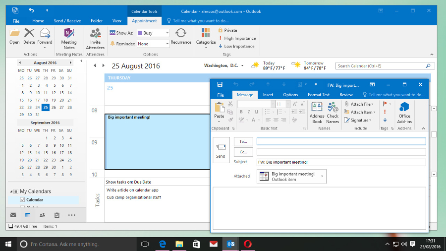This screenshot has width=446, height=251.
Task: Forward the appointment from the Calendar ribbon
Action: click(45, 38)
